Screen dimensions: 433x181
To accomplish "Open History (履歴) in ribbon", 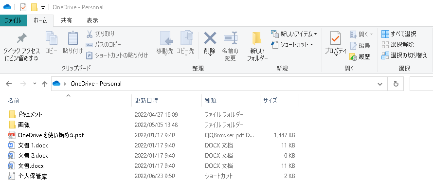I will pos(360,57).
